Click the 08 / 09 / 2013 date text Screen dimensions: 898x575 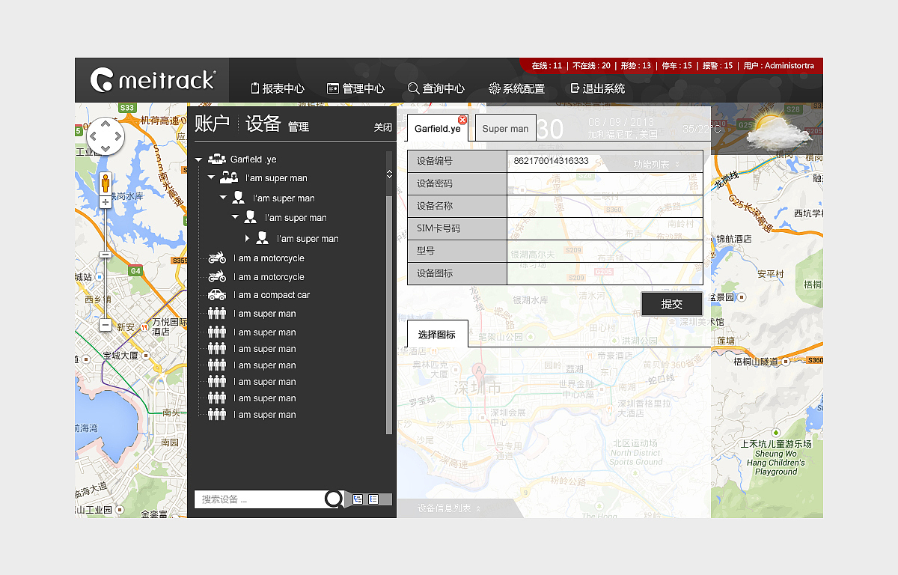pos(620,122)
